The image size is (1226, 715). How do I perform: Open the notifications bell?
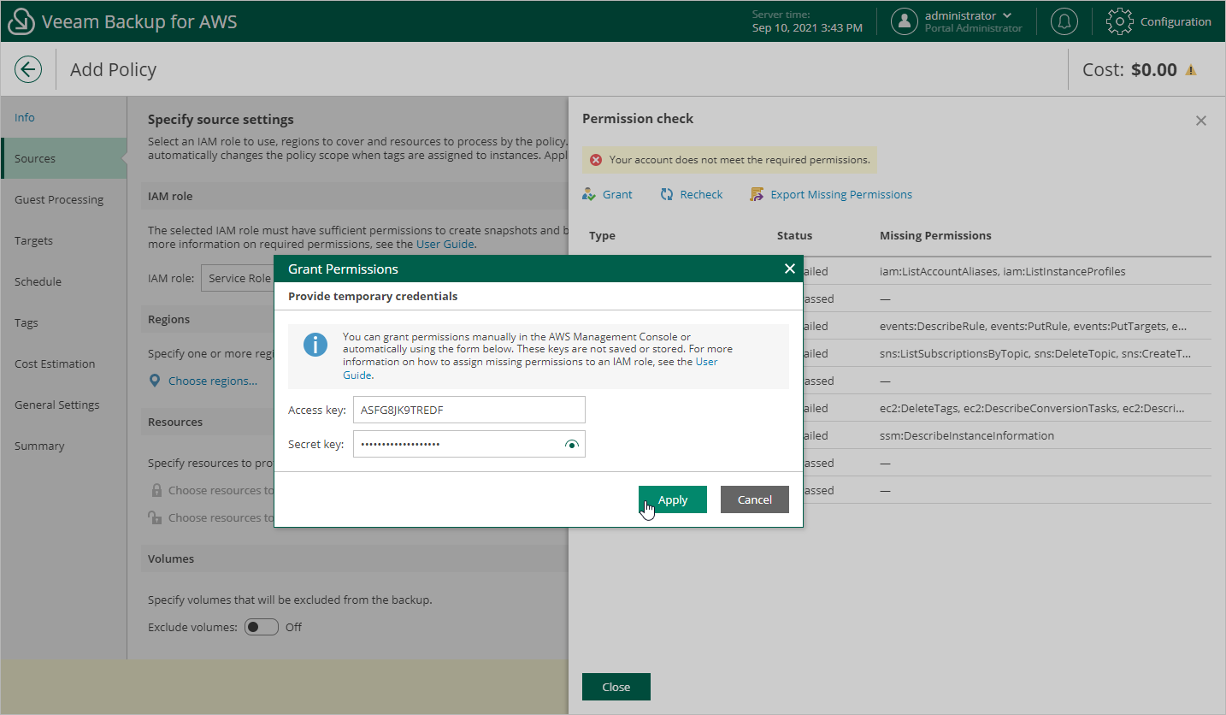point(1064,21)
